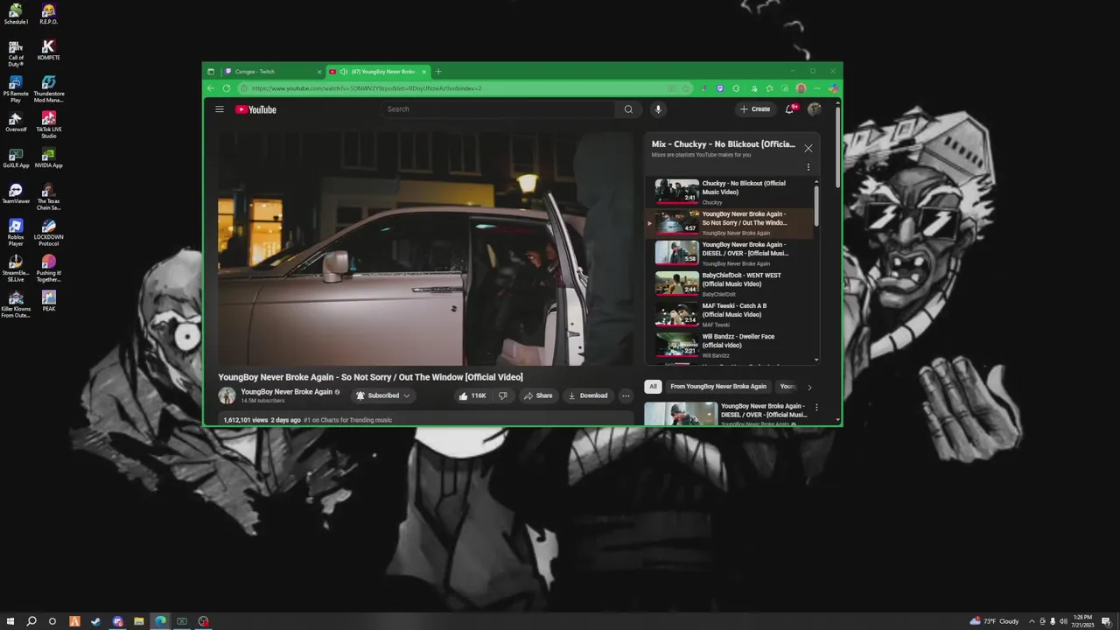Image resolution: width=1120 pixels, height=630 pixels.
Task: Click the browser address bar URL
Action: pyautogui.click(x=367, y=88)
